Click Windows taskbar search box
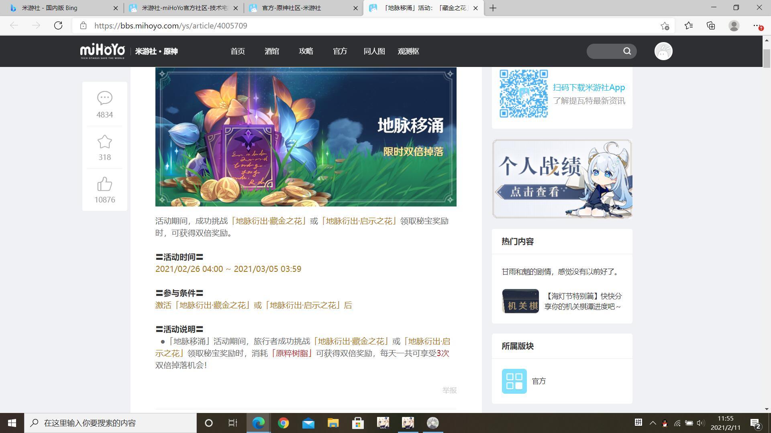The height and width of the screenshot is (433, 771). [x=110, y=423]
